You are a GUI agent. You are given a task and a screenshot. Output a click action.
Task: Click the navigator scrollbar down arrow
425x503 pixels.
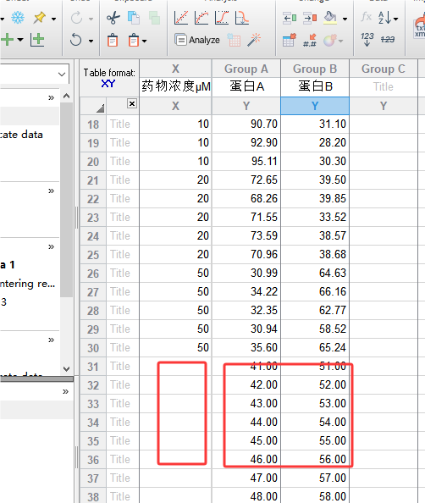click(66, 369)
